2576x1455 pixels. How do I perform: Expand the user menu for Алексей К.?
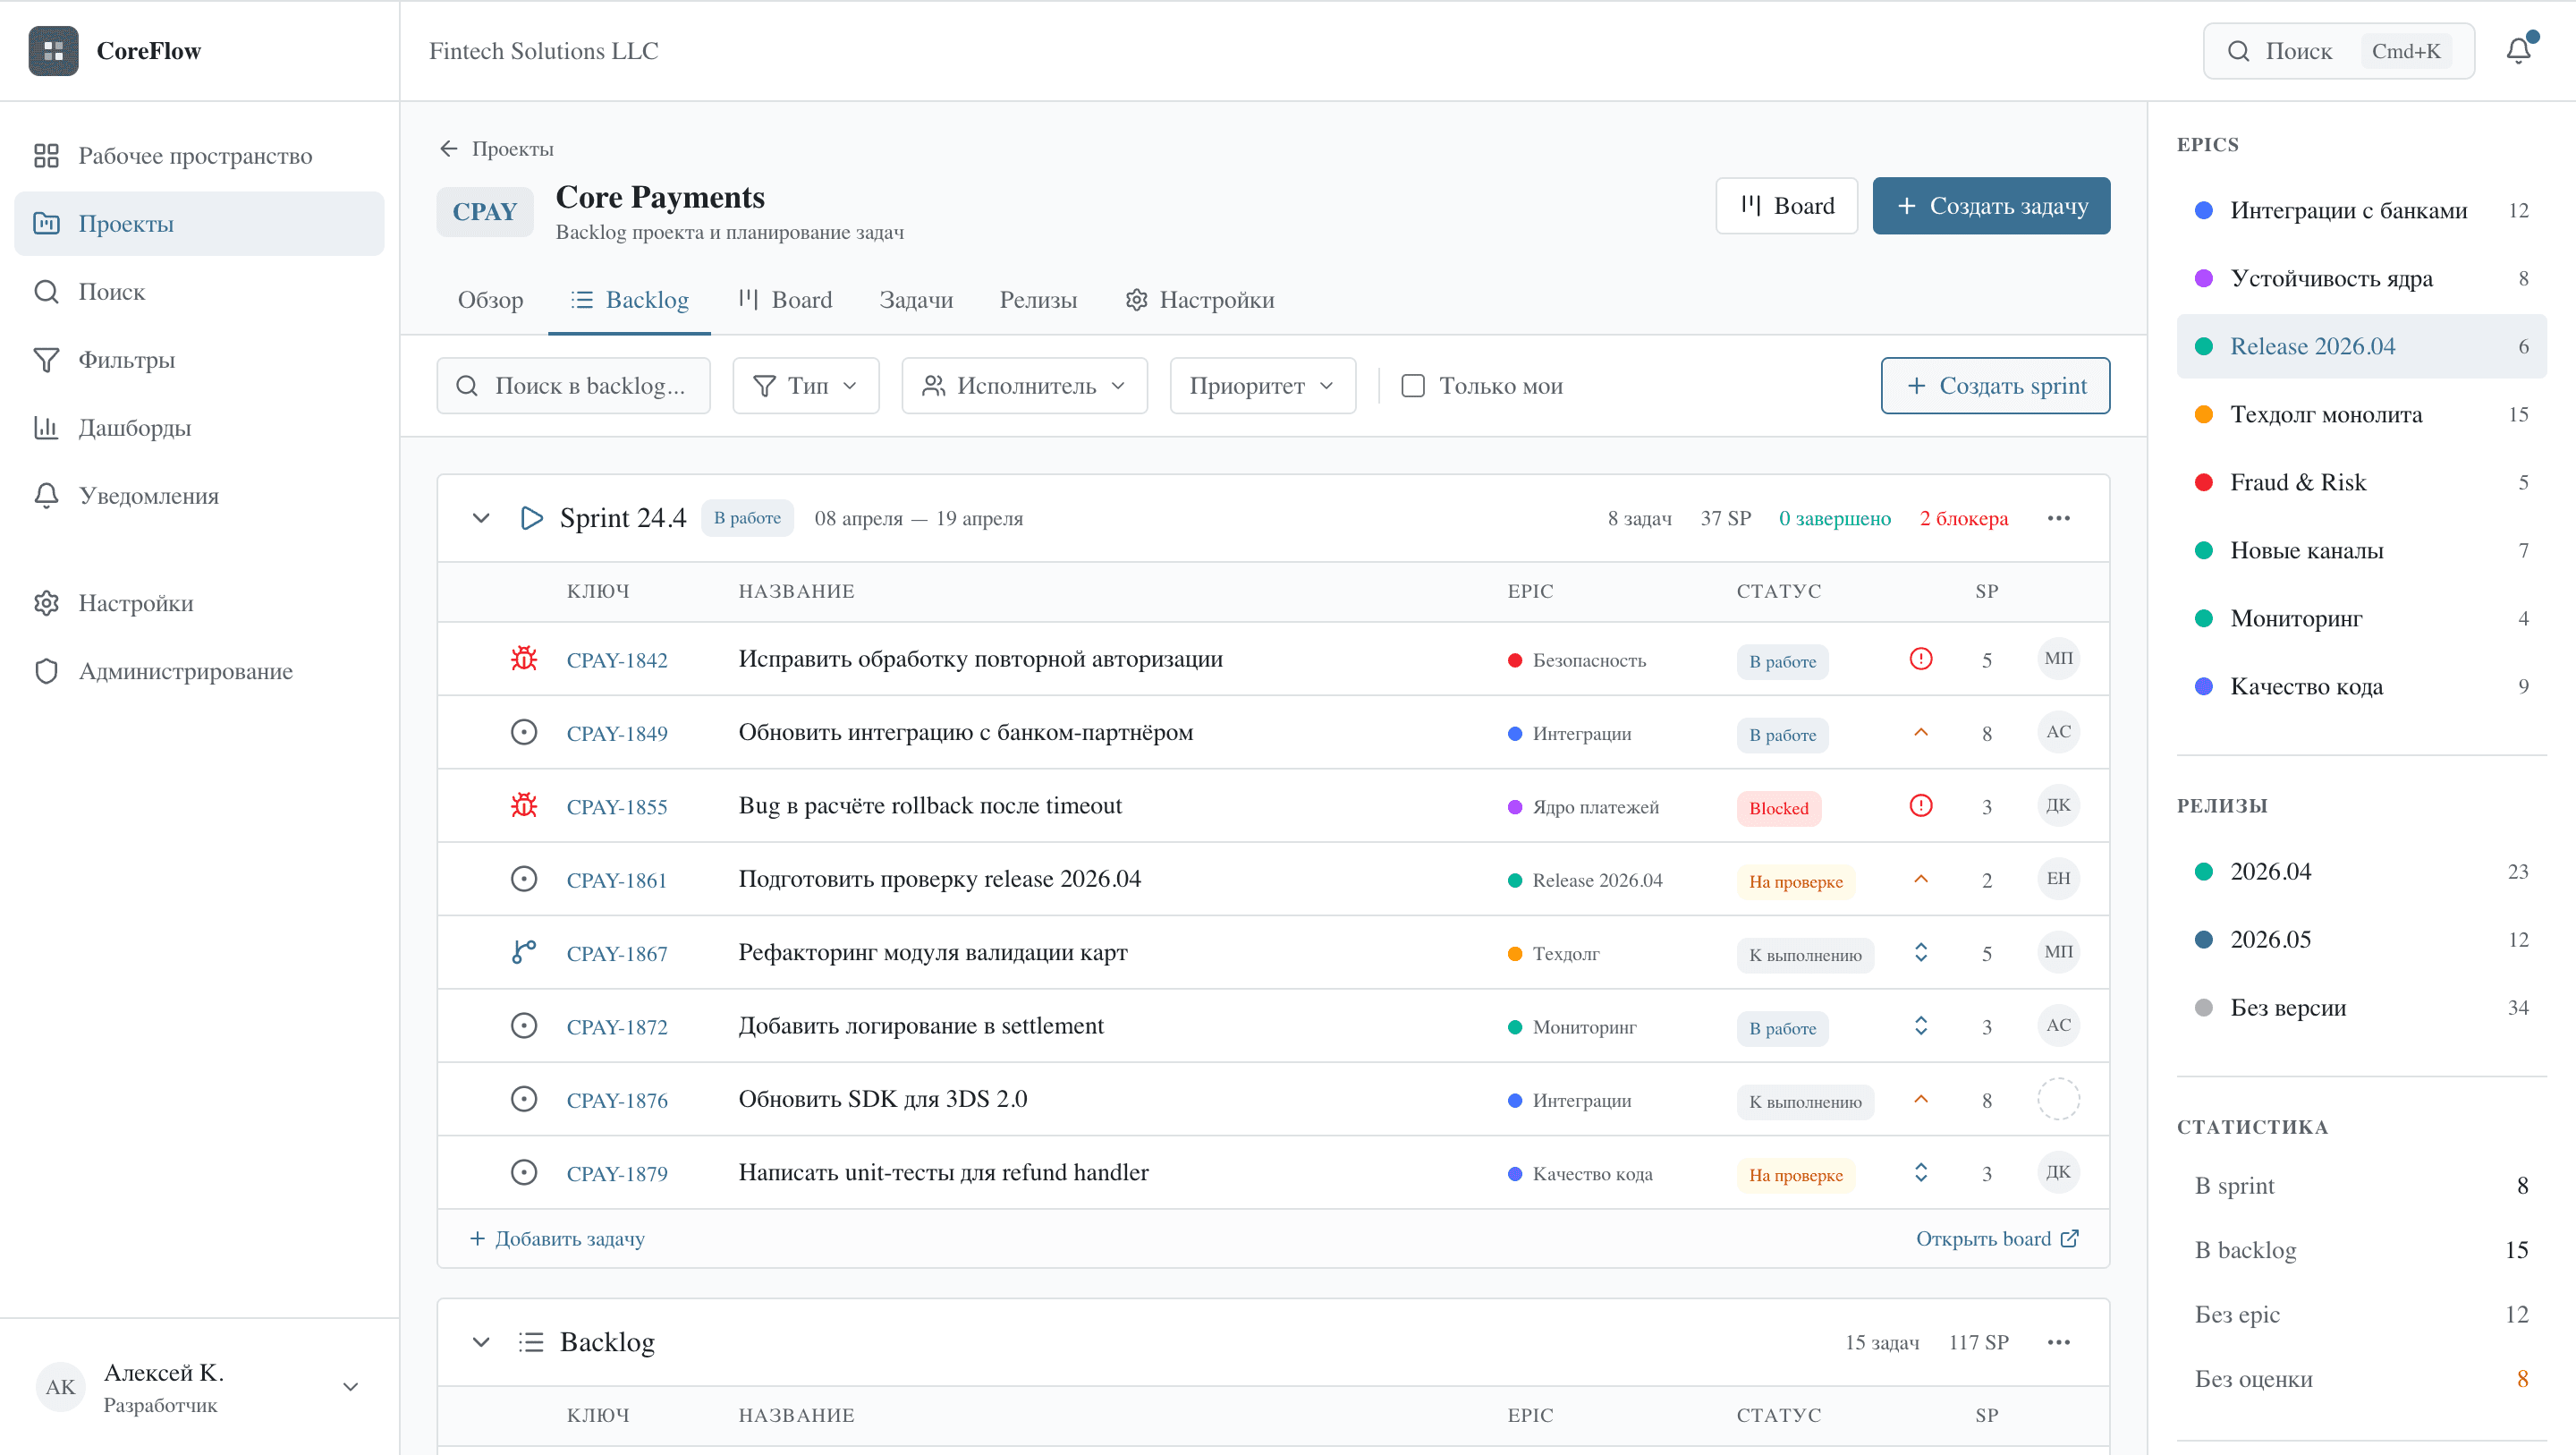coord(350,1387)
